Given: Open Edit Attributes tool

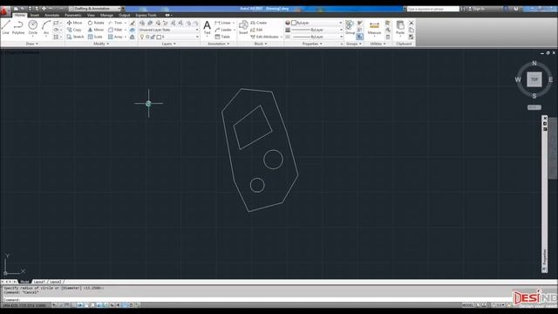Looking at the screenshot, I should click(x=264, y=37).
